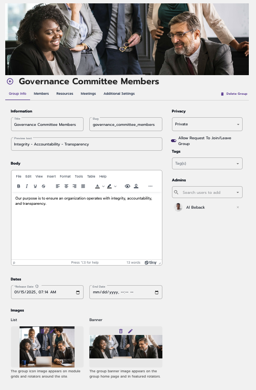This screenshot has width=256, height=390.
Task: Click the large header banner photo
Action: pos(127,39)
